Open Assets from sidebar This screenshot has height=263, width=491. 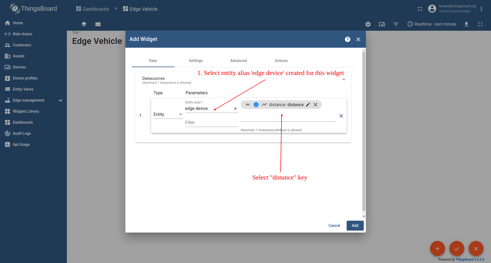point(33,56)
